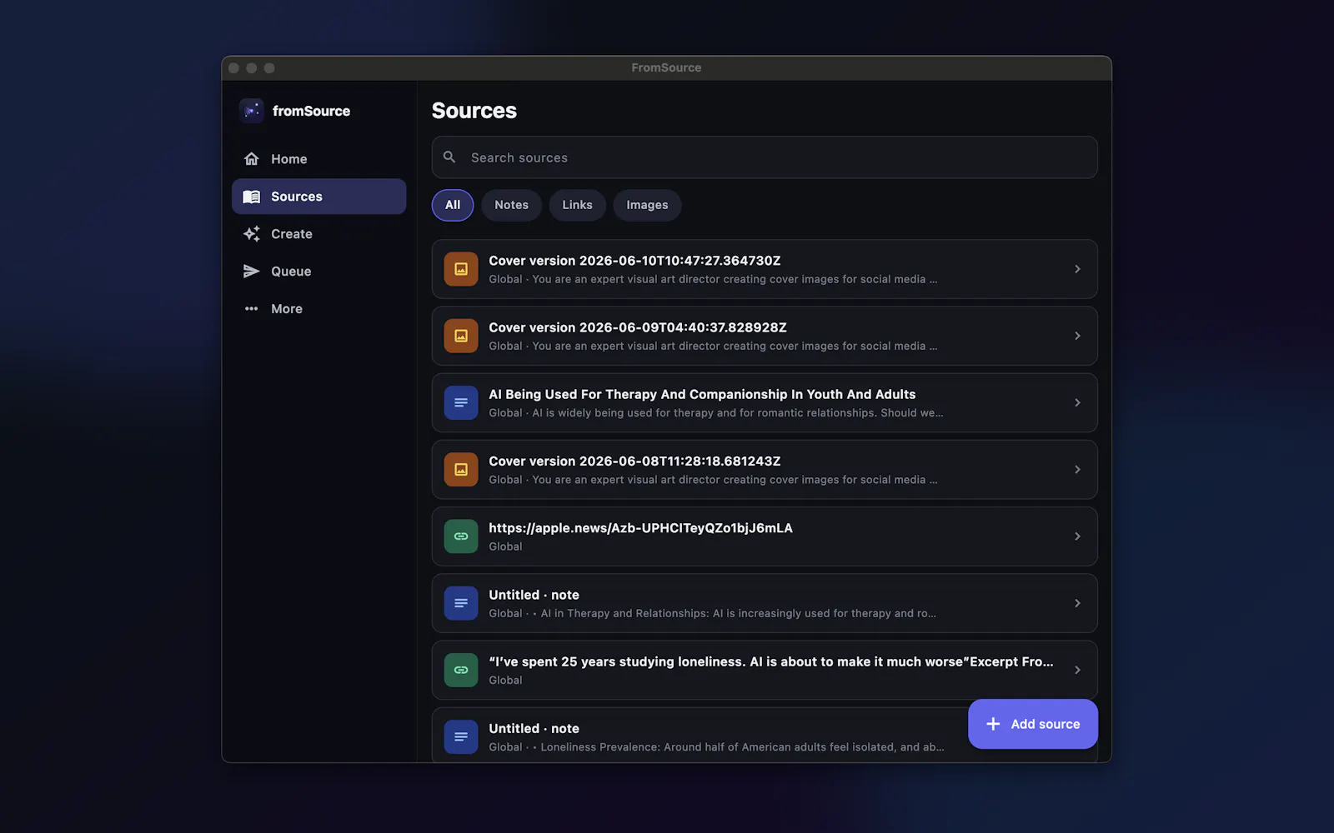This screenshot has width=1334, height=833.
Task: Select Sources label in sidebar
Action: coord(296,197)
